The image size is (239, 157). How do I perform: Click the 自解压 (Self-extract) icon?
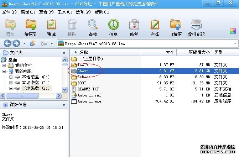tap(176, 28)
